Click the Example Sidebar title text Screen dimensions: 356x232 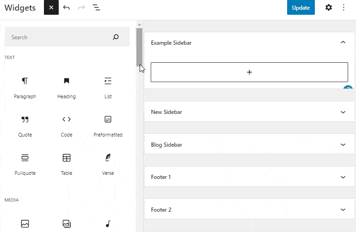pyautogui.click(x=171, y=43)
